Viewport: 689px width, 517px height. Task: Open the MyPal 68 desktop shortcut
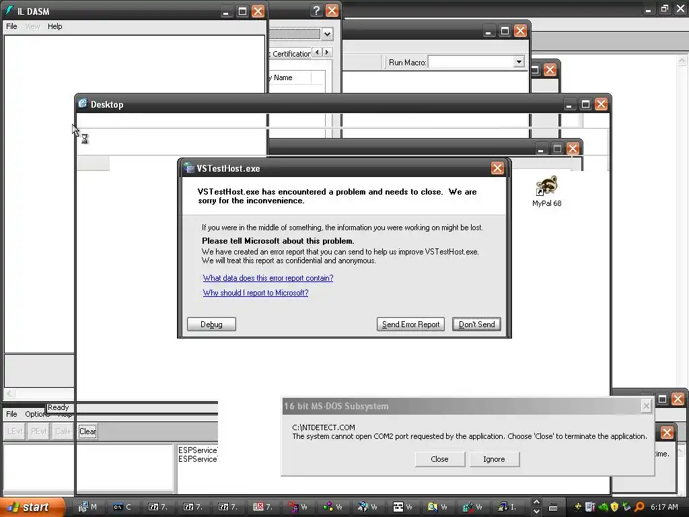click(546, 191)
